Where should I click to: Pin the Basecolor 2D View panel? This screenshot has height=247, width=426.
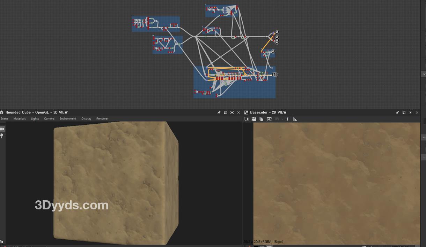[x=397, y=113]
